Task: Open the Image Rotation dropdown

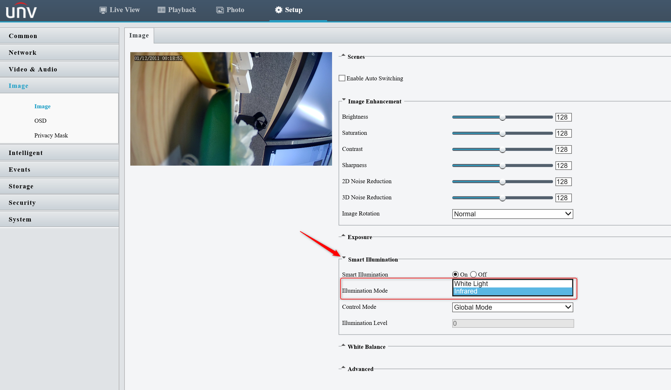Action: tap(512, 214)
